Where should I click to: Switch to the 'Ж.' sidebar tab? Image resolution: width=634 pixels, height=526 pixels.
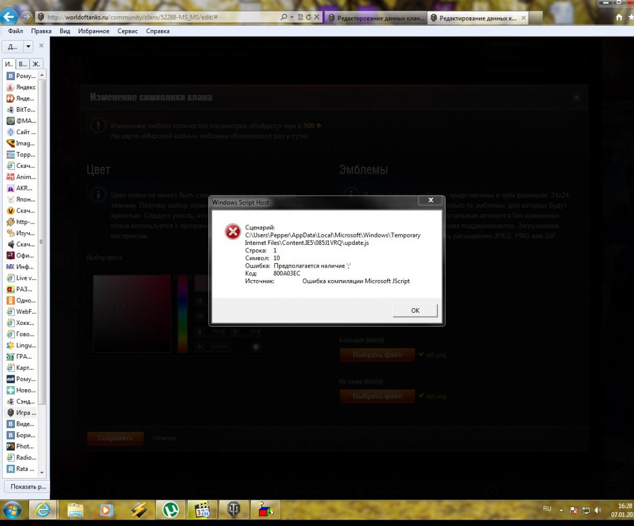35,64
